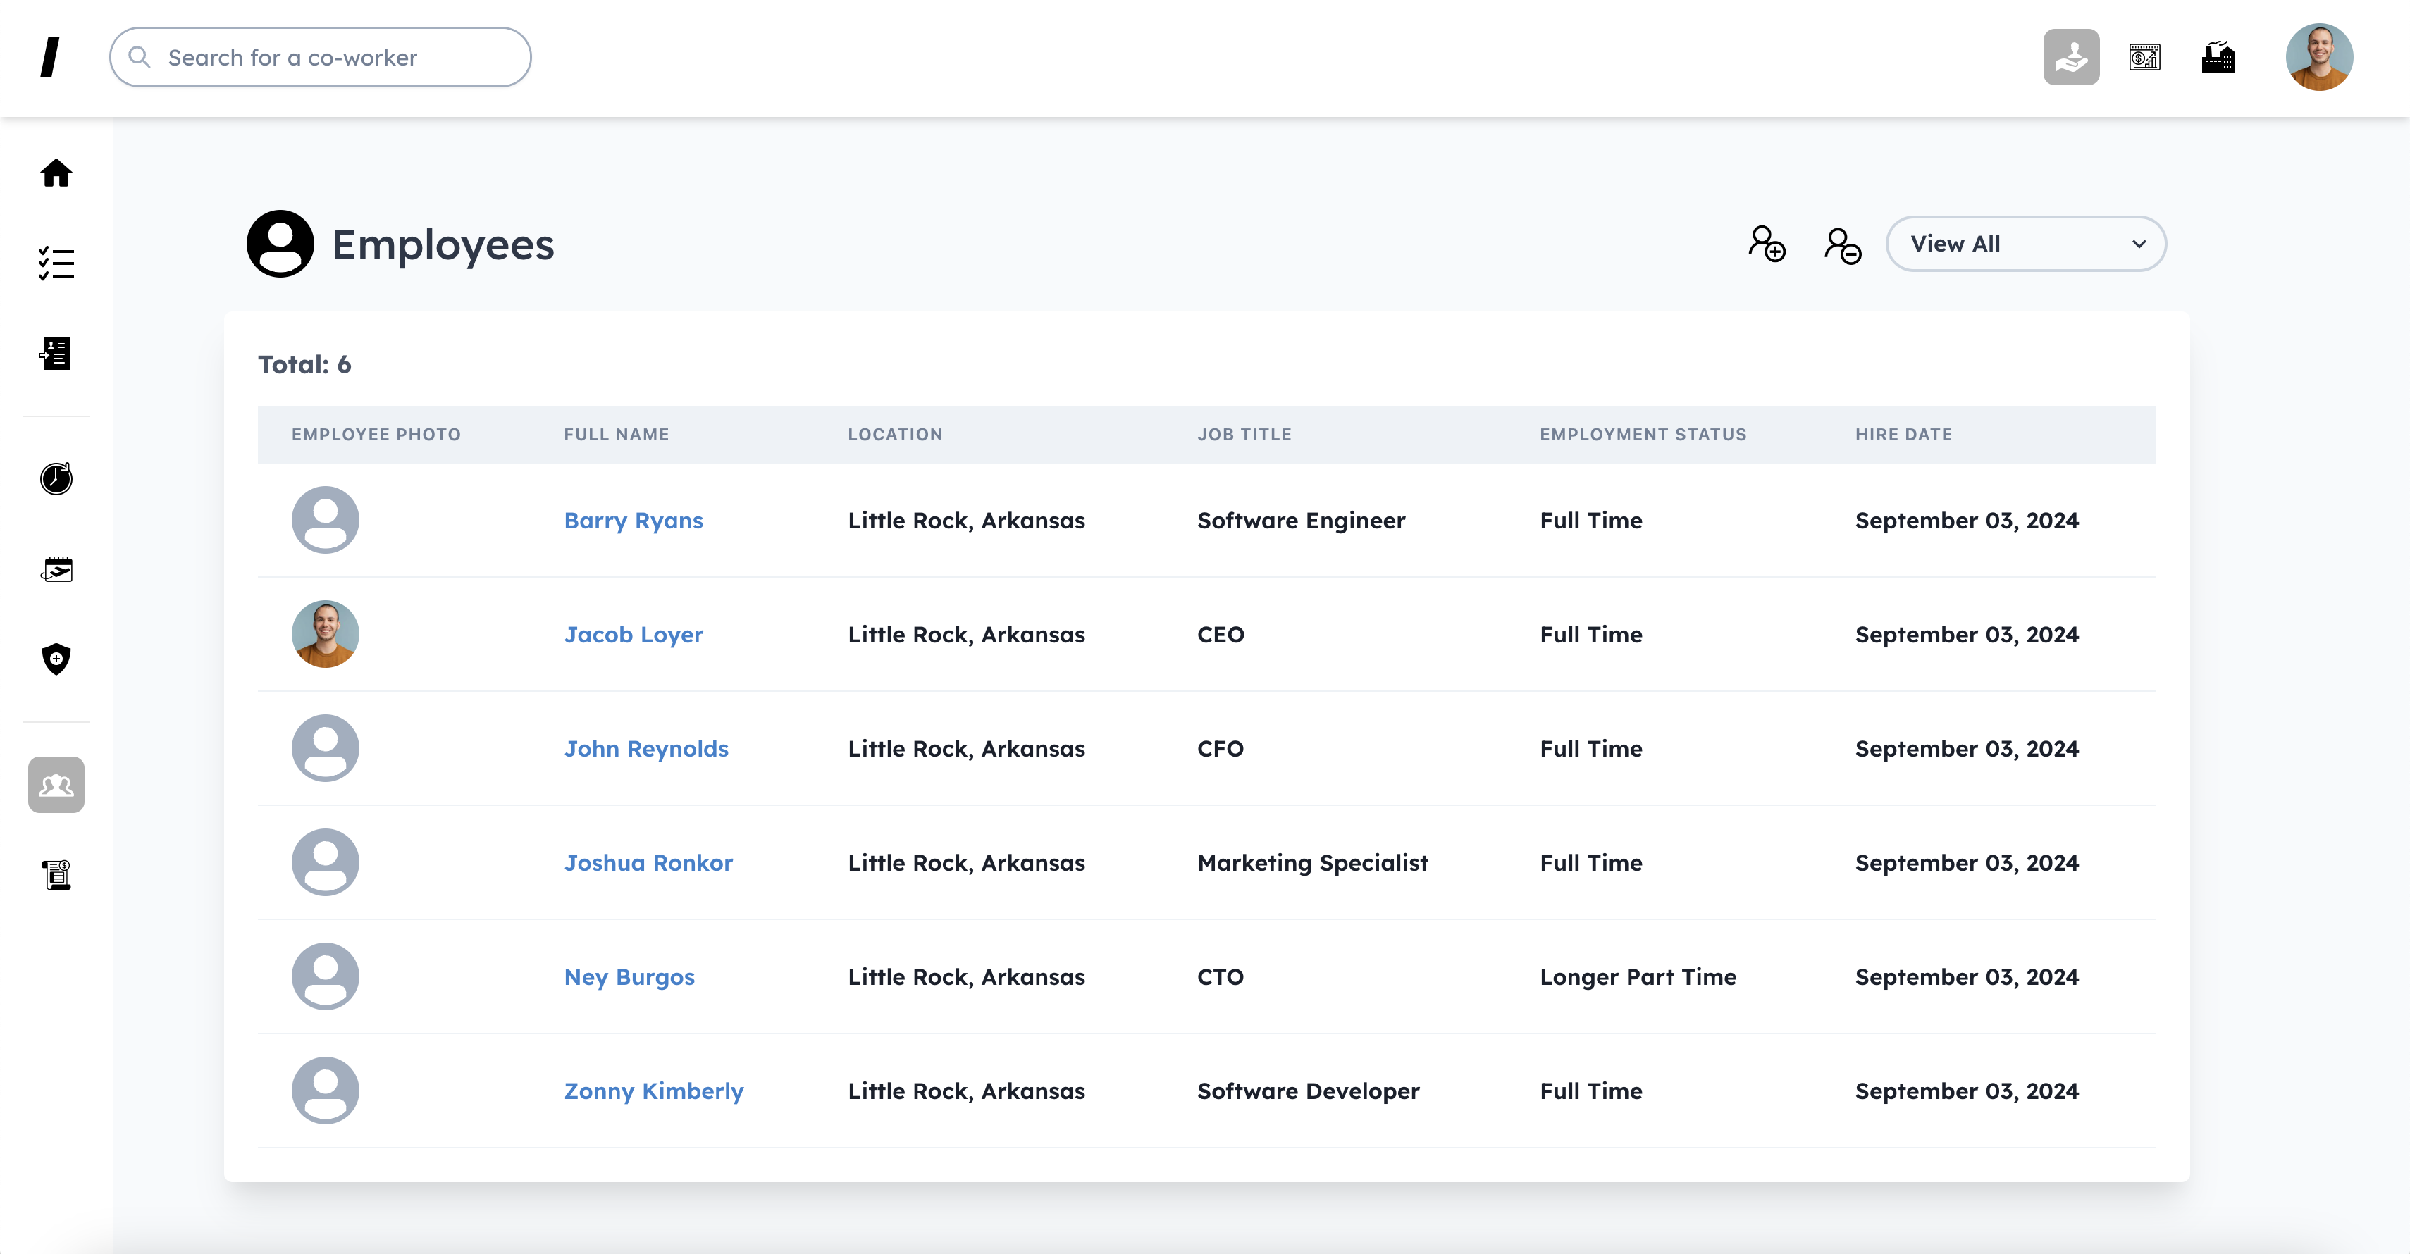
Task: Expand the View All dropdown
Action: pyautogui.click(x=2025, y=244)
